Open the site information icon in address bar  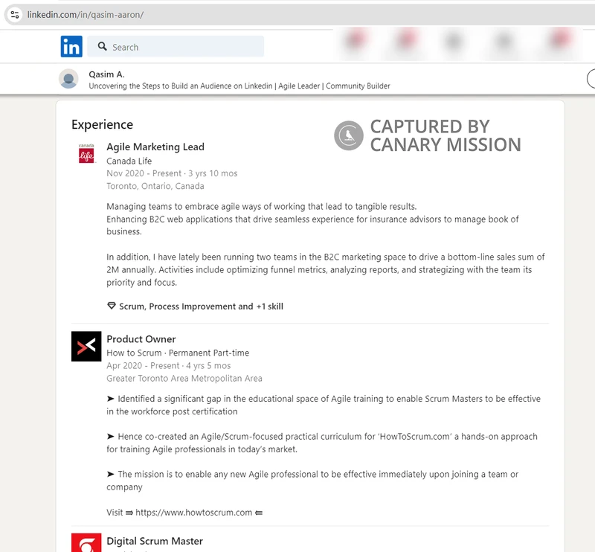point(15,15)
